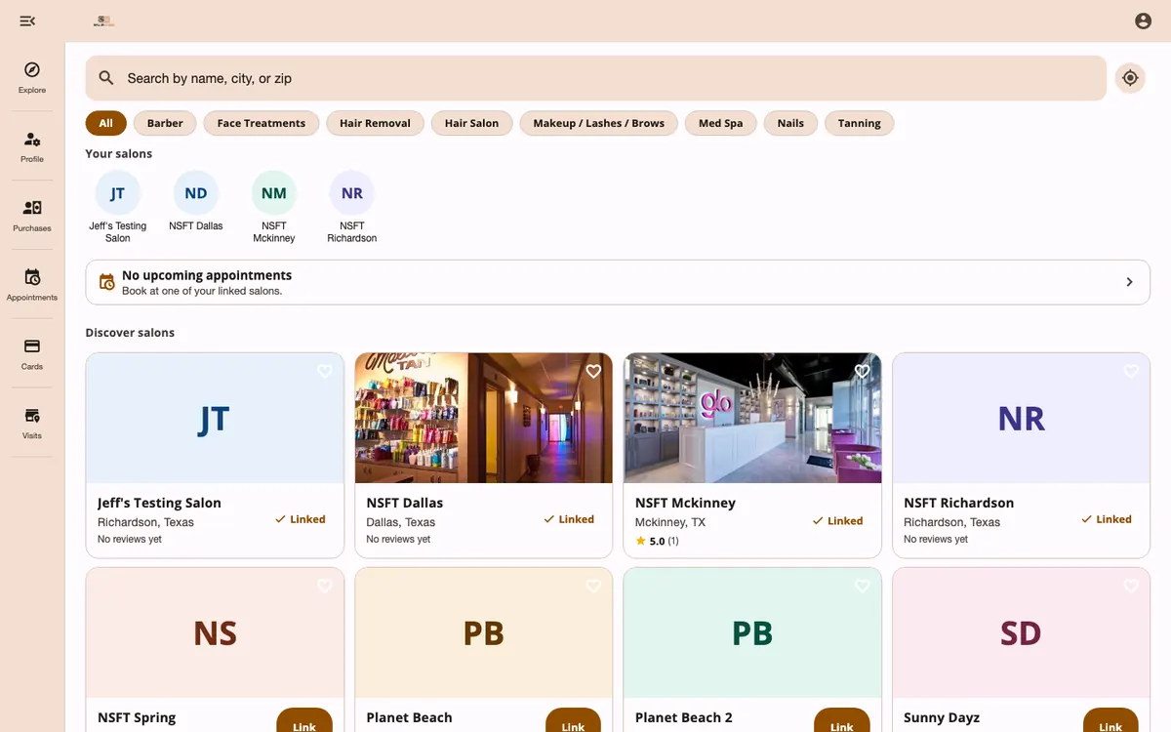Favorite NSFT Richardson card heart
Viewport: 1171px width, 732px height.
click(x=1131, y=371)
